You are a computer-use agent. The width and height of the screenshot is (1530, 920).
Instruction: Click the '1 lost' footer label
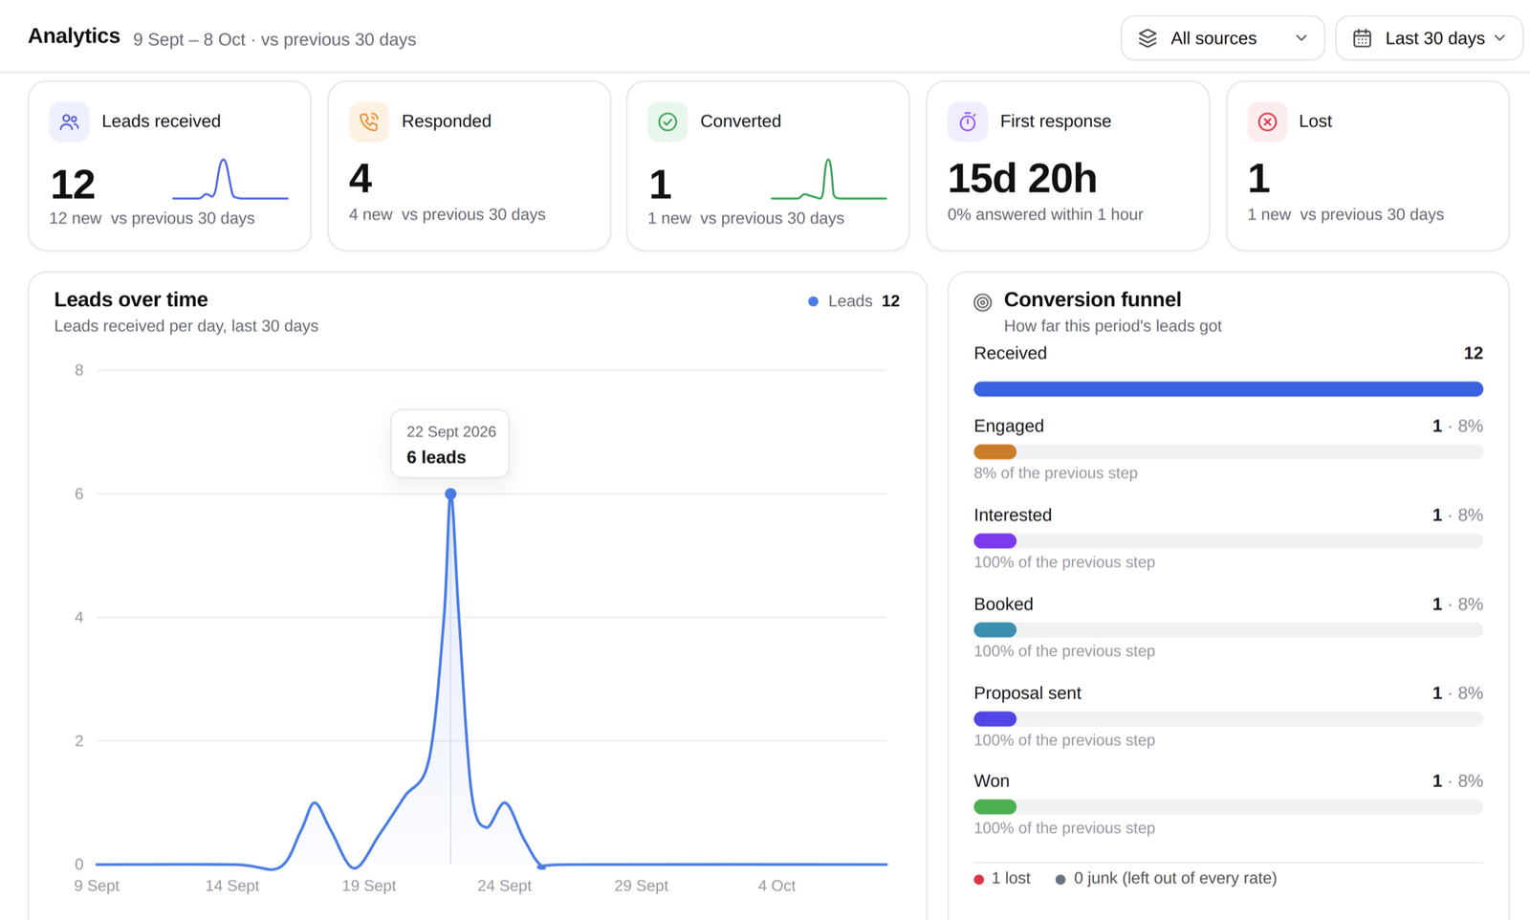click(1011, 878)
